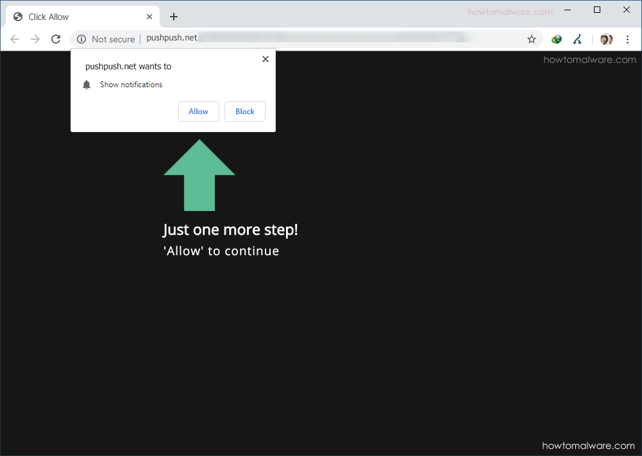Close the pushpush.net notification dialog

click(x=265, y=58)
